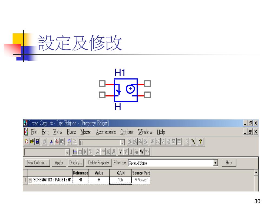Viewport: 277px width, 208px height.
Task: Open the simulation profile dropdown
Action: click(x=67, y=152)
